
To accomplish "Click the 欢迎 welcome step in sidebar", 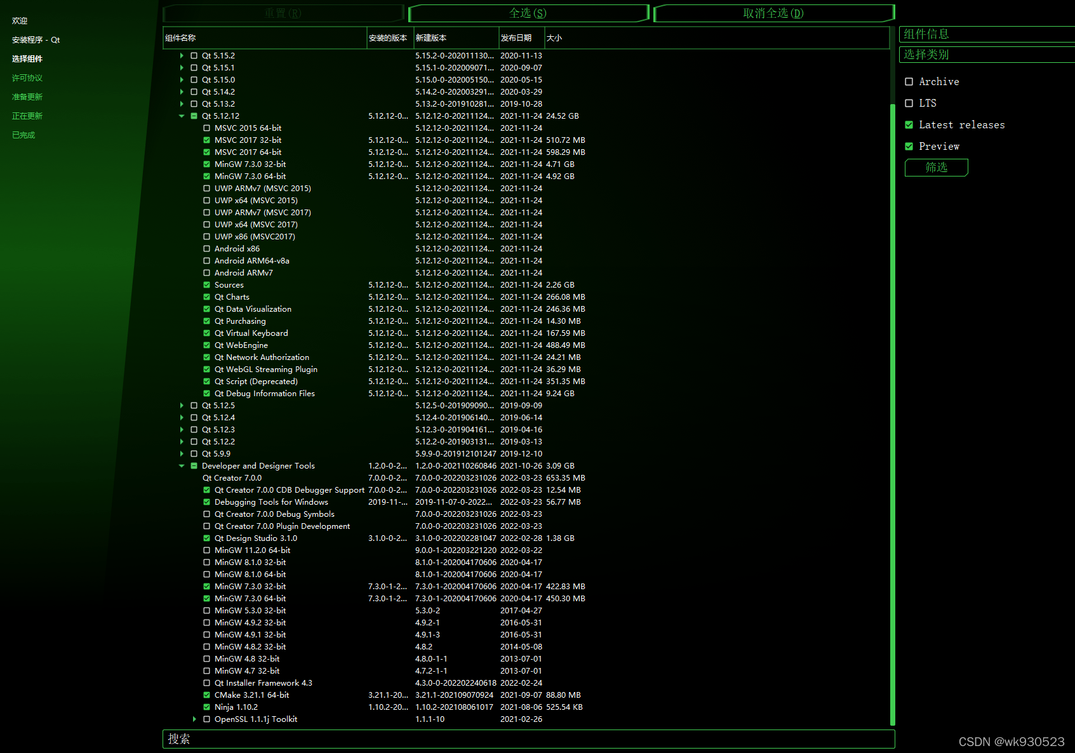I will tap(20, 21).
